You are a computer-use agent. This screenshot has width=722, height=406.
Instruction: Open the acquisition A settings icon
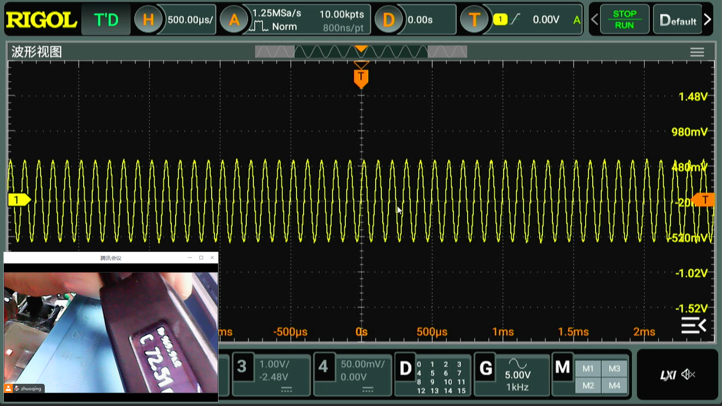[234, 20]
